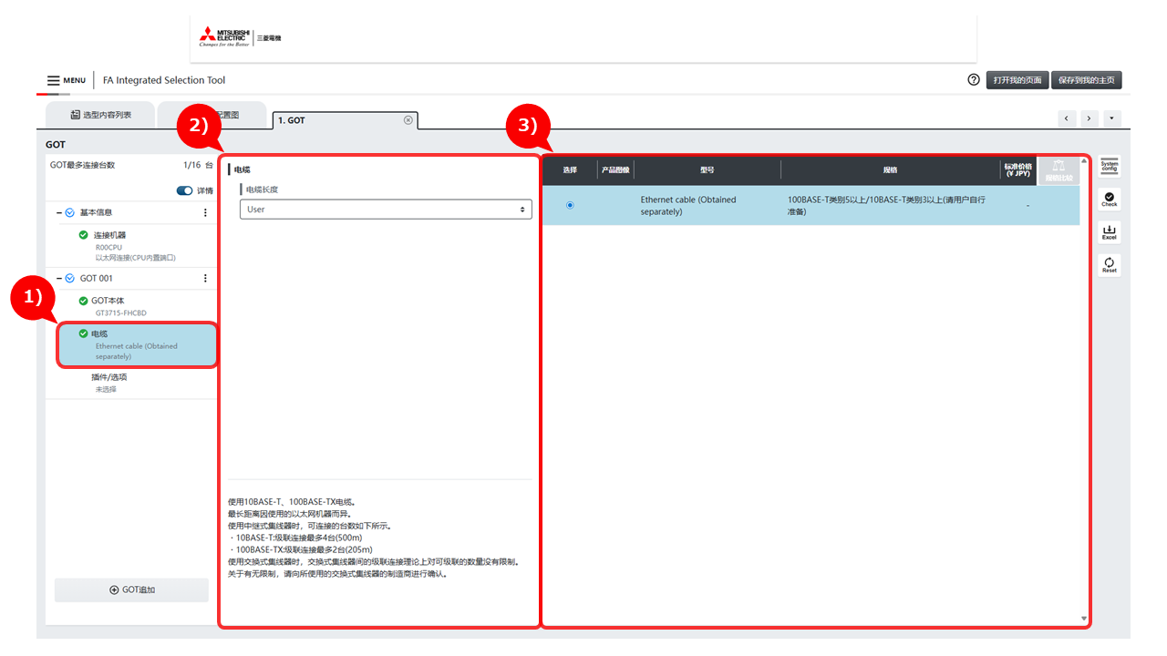Open the tab list dropdown arrow

click(x=1111, y=118)
